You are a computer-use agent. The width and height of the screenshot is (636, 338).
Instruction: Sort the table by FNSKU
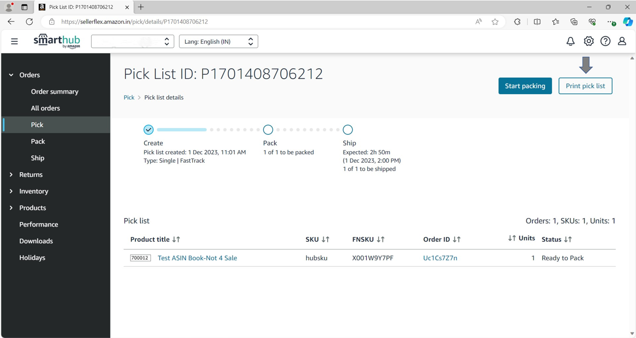[x=369, y=239]
